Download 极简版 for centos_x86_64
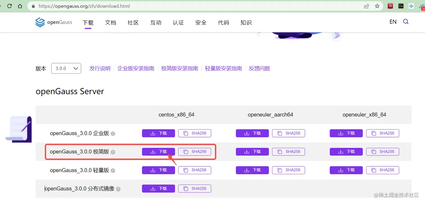This screenshot has height=204, width=425. (159, 152)
